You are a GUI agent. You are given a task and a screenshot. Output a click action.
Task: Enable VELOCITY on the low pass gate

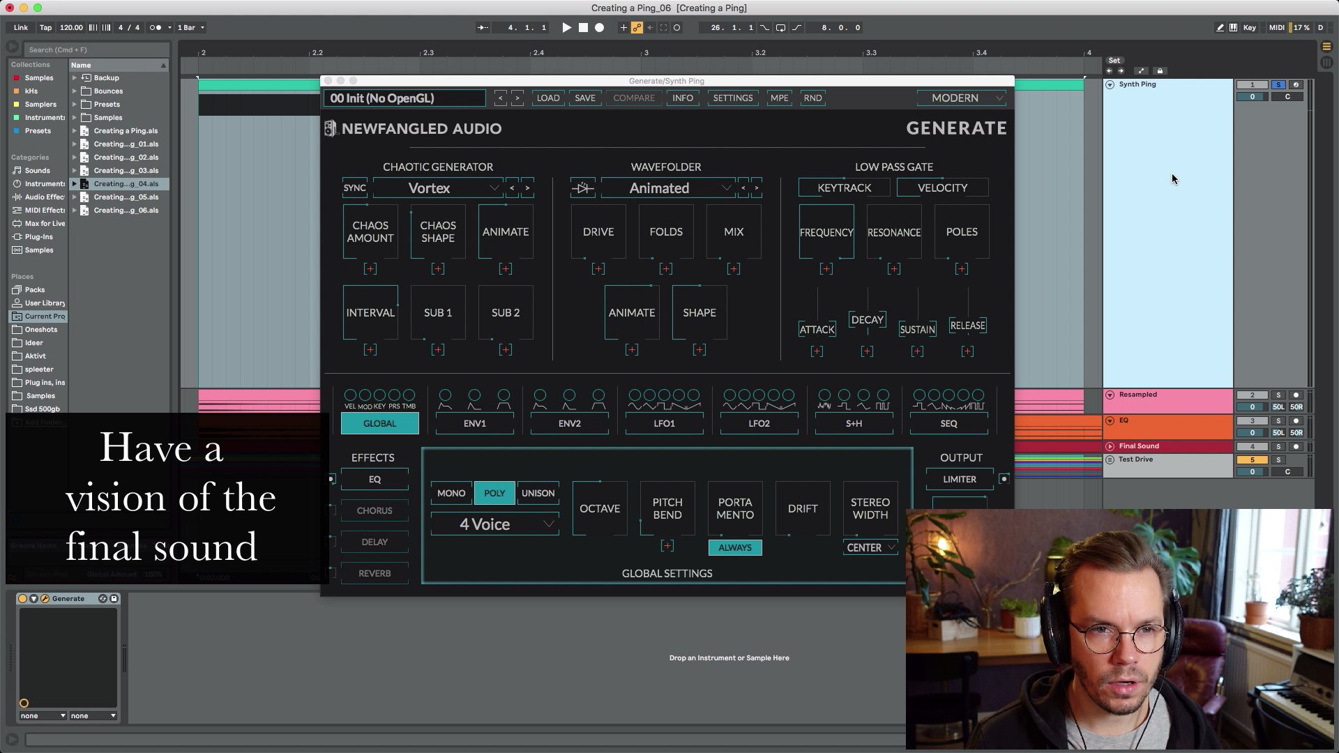point(942,188)
